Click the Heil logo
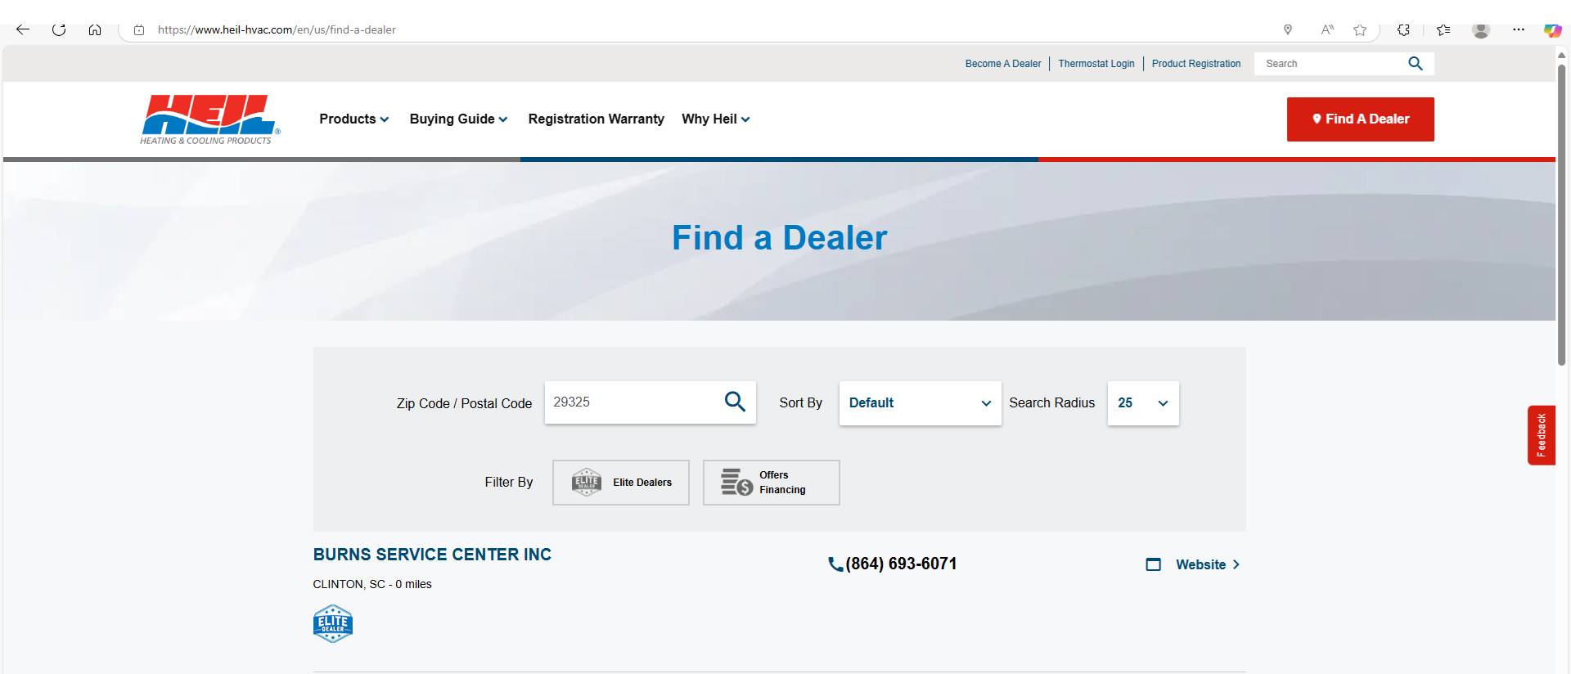This screenshot has height=674, width=1571. coord(210,119)
